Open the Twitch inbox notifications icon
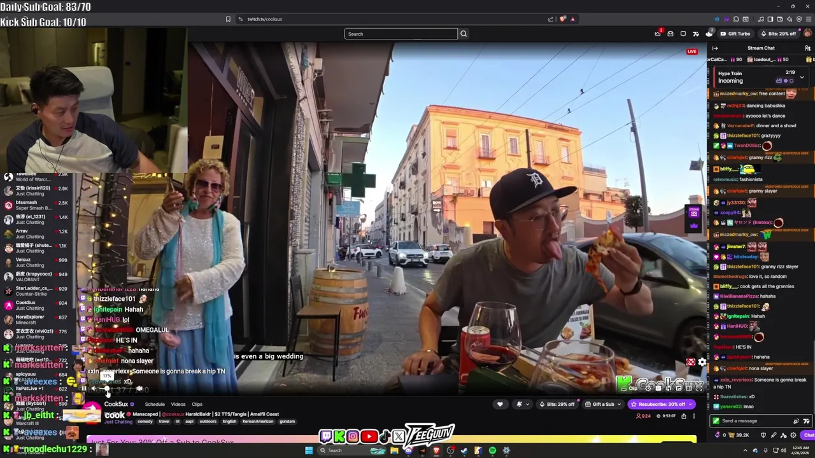This screenshot has width=815, height=458. point(670,34)
